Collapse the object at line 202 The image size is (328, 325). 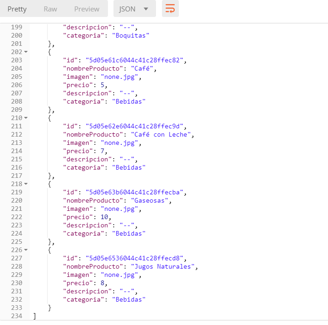(26, 52)
